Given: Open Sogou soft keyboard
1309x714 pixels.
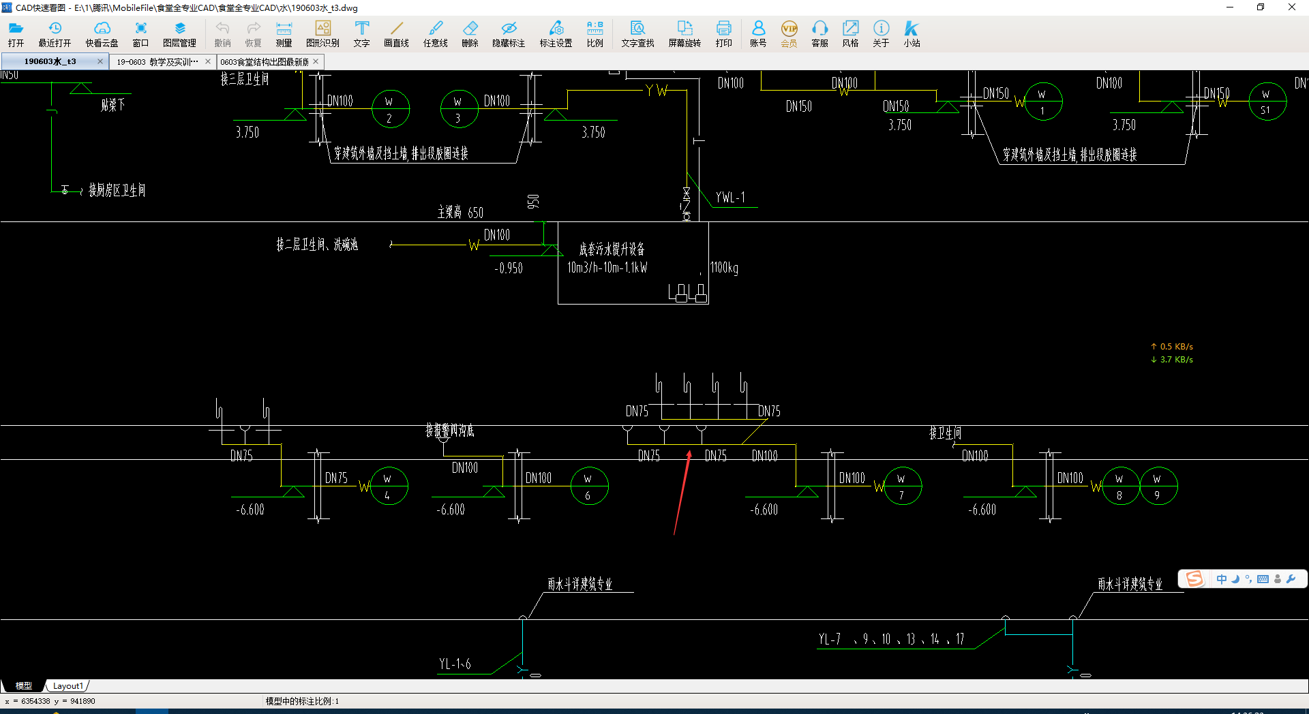Looking at the screenshot, I should click(1263, 579).
